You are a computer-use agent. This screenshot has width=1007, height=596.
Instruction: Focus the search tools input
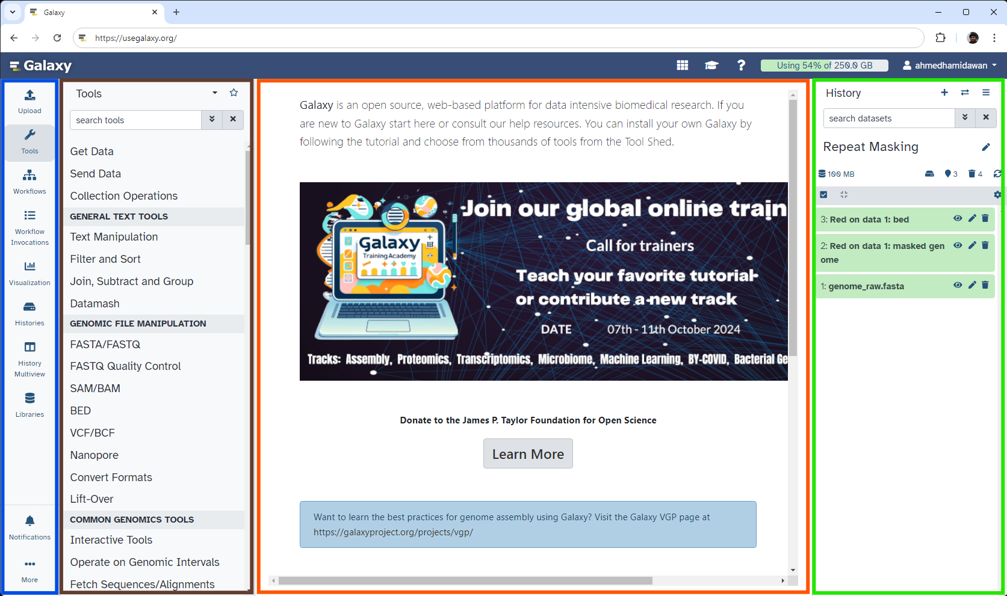(135, 120)
